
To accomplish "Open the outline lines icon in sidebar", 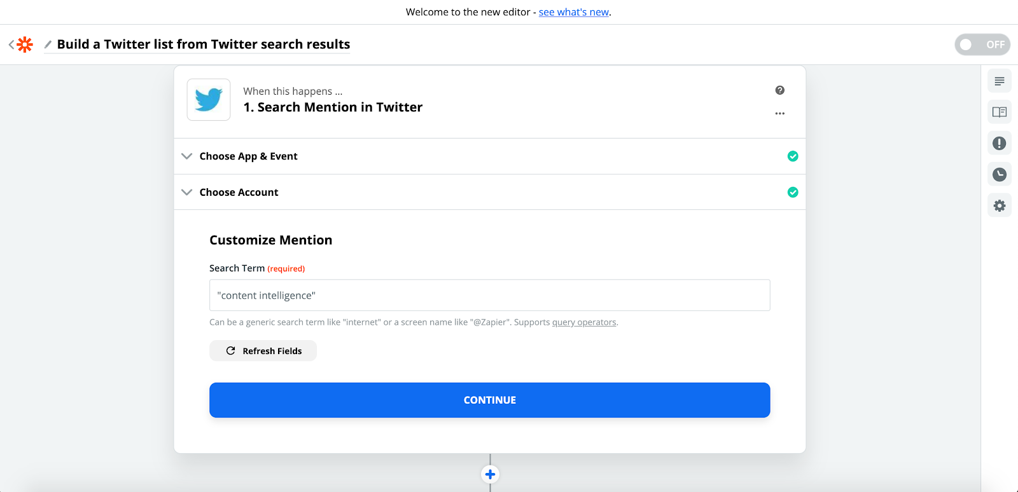I will (1000, 81).
